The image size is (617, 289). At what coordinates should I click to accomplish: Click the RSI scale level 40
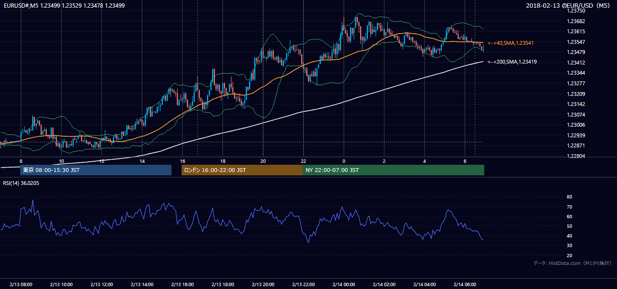point(569,236)
